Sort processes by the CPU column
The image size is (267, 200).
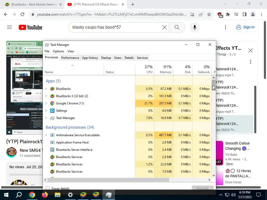[145, 70]
